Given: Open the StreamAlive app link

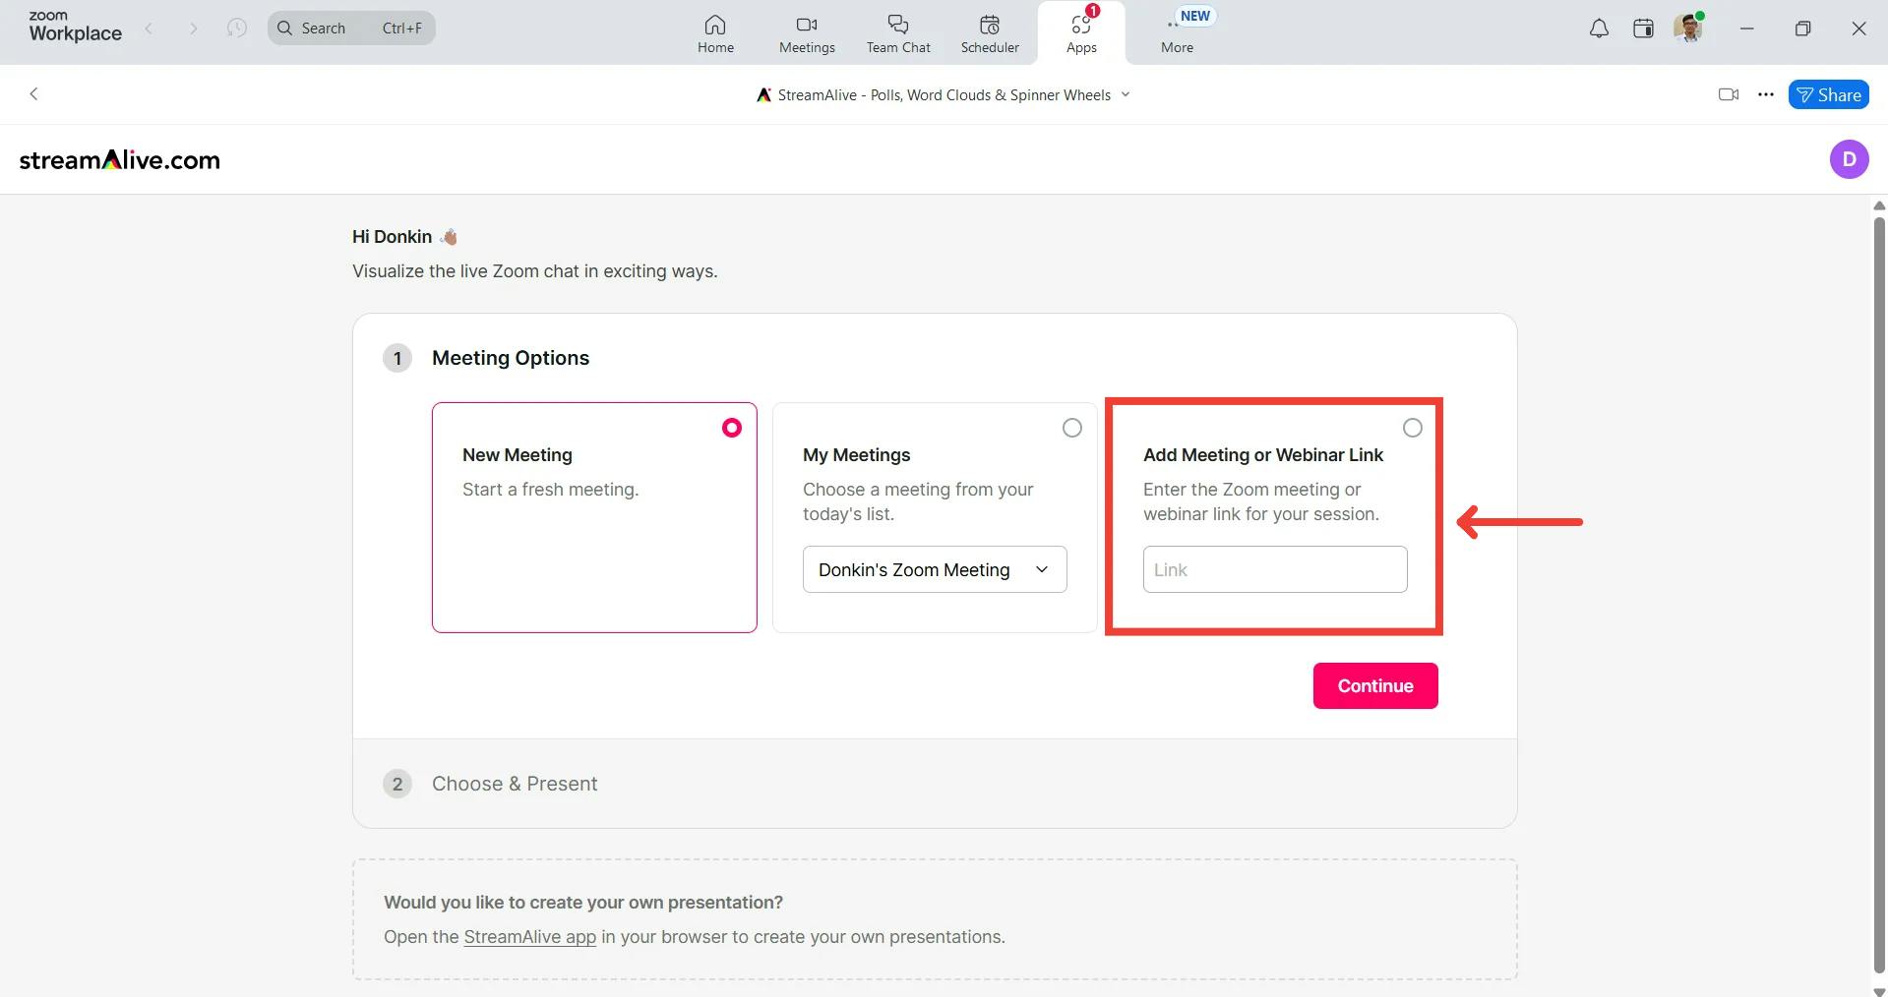Looking at the screenshot, I should 529,937.
